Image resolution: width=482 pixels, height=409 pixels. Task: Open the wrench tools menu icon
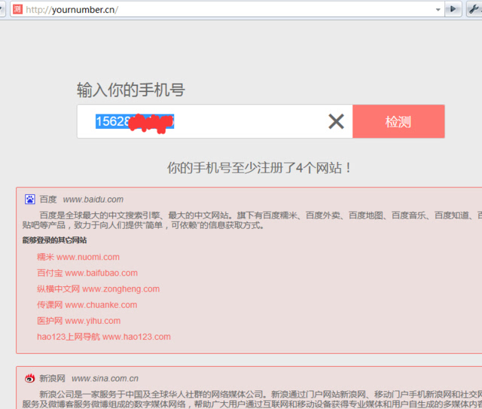pos(474,9)
